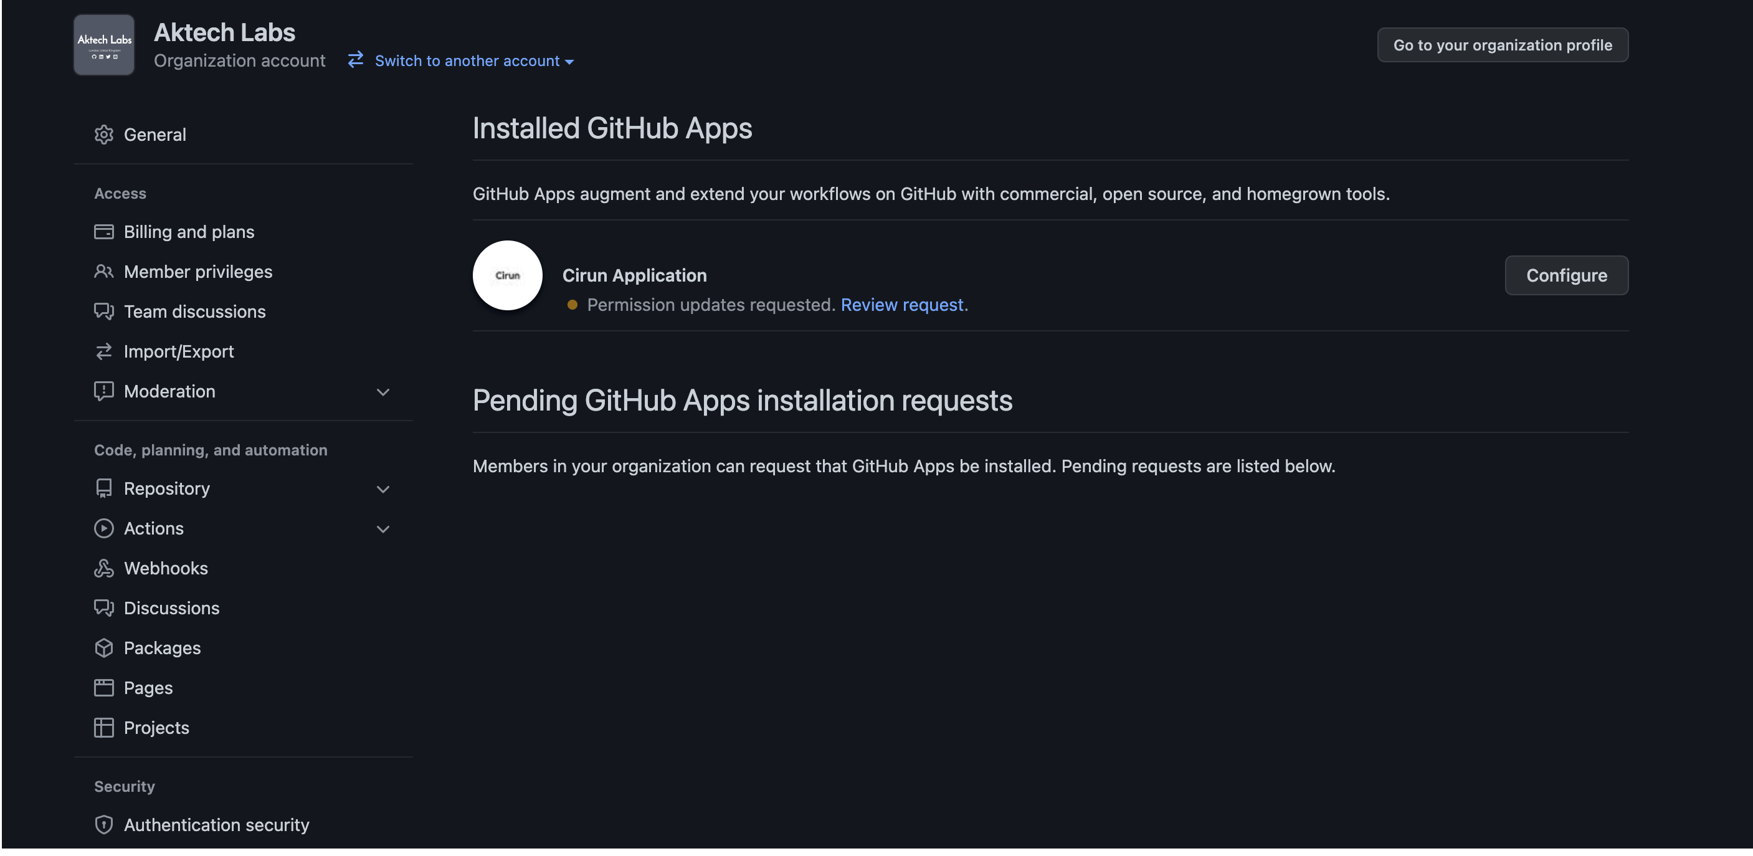1753x856 pixels.
Task: Click the Cirun app logo thumbnail
Action: tap(507, 275)
